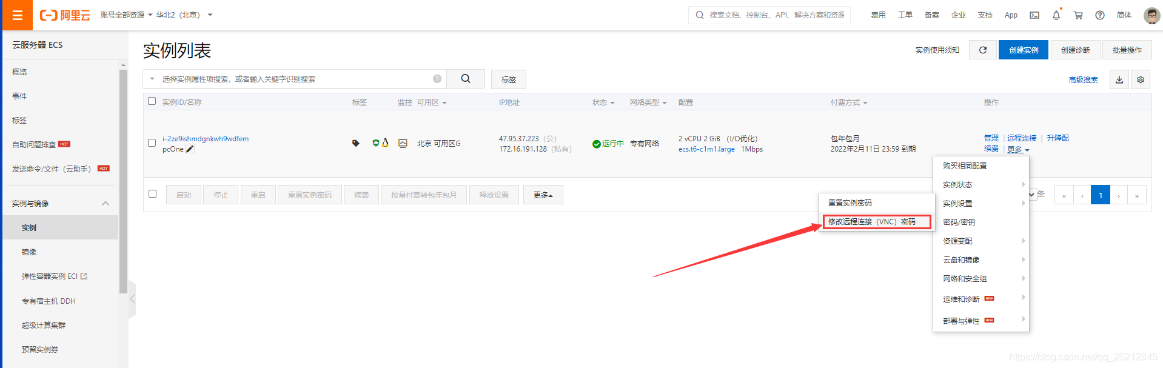
Task: Click the tag icon in instance row
Action: pyautogui.click(x=356, y=143)
